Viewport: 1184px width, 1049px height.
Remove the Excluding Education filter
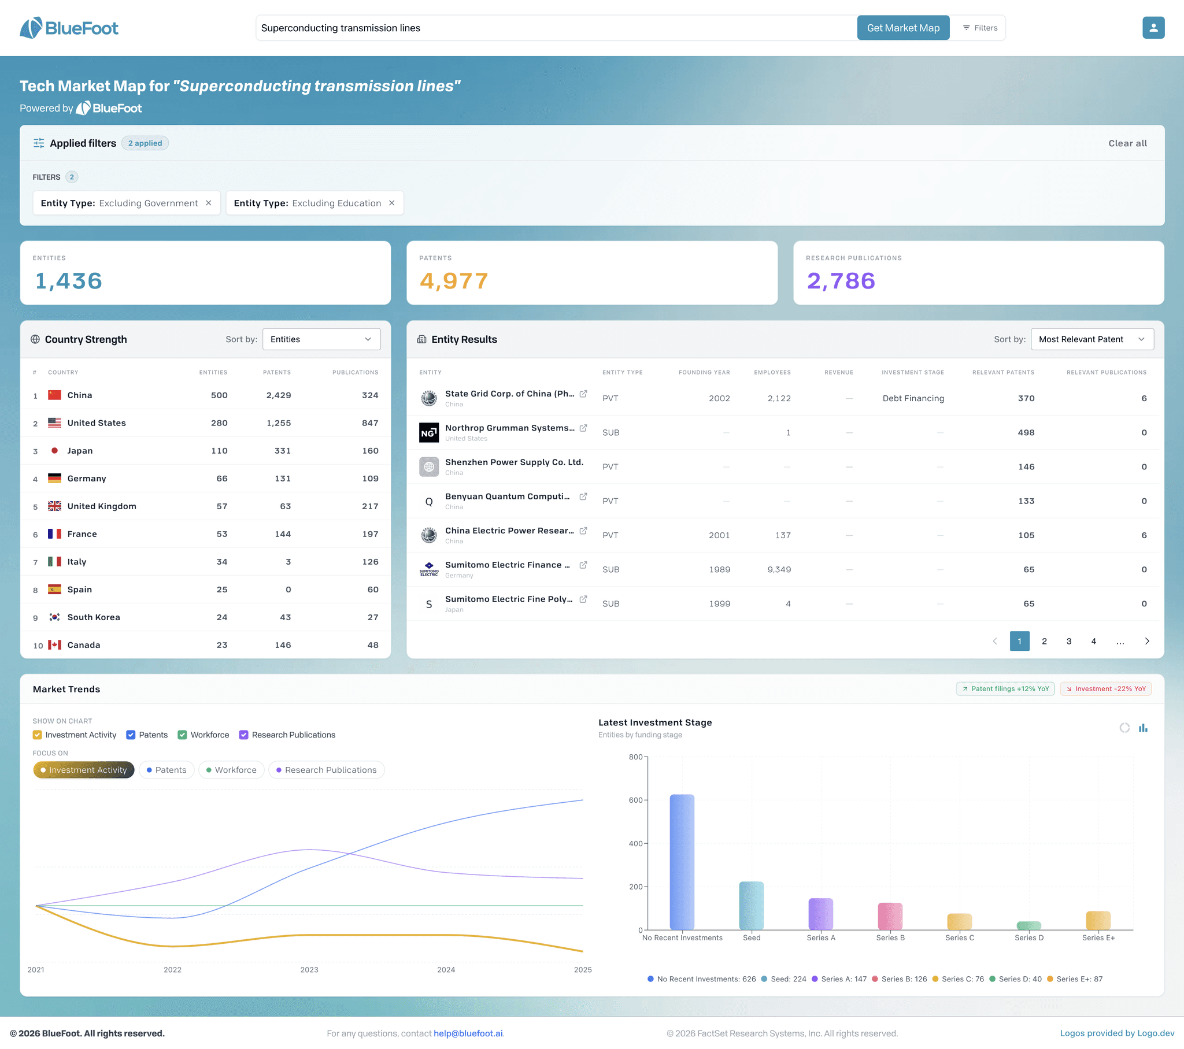tap(391, 203)
